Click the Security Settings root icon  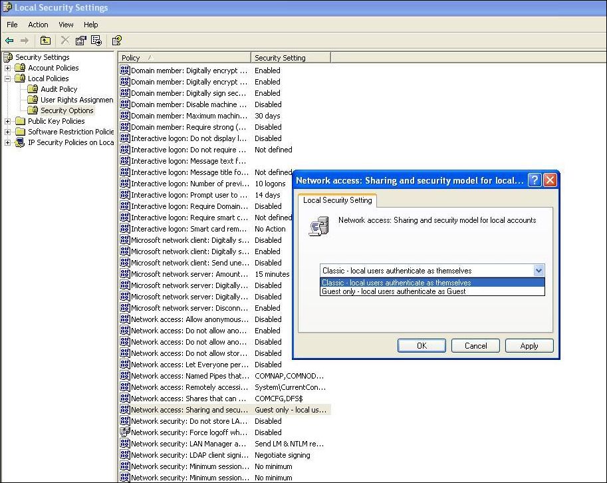coord(8,57)
